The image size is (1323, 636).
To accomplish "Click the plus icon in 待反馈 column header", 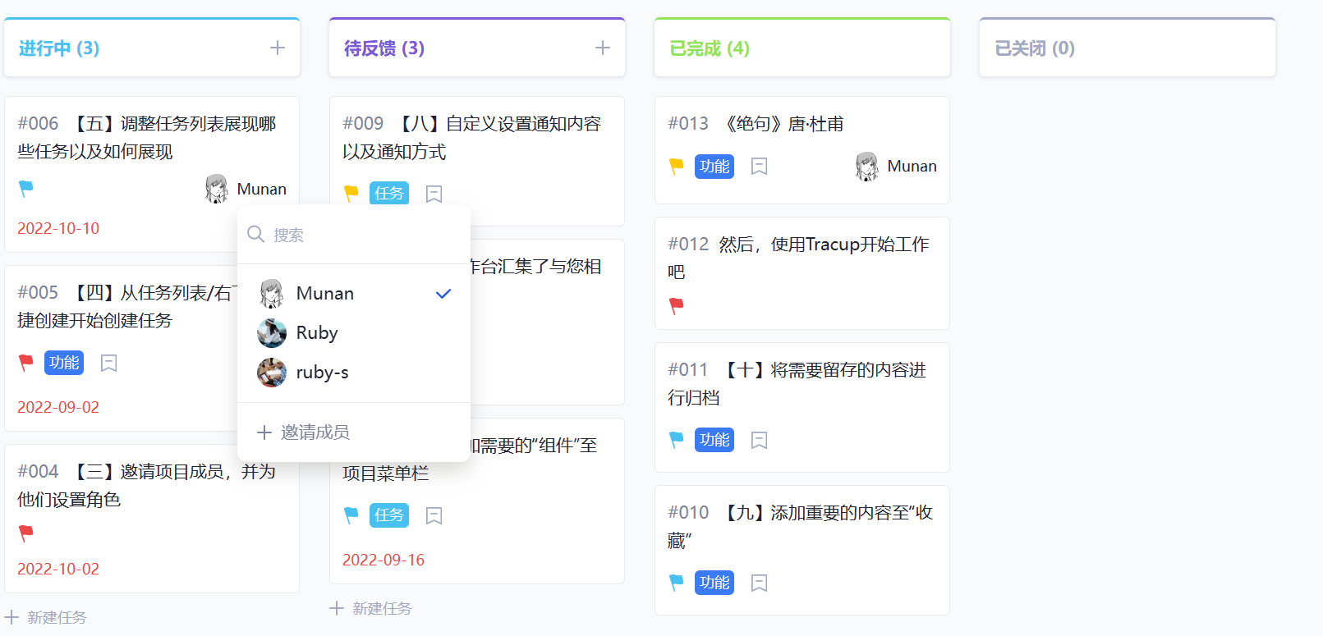I will 603,48.
